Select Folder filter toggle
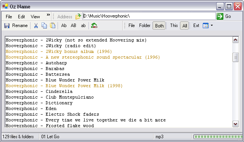 [x=145, y=26]
